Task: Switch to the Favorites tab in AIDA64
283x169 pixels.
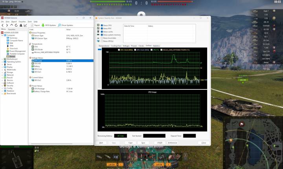Action: click(x=11, y=29)
